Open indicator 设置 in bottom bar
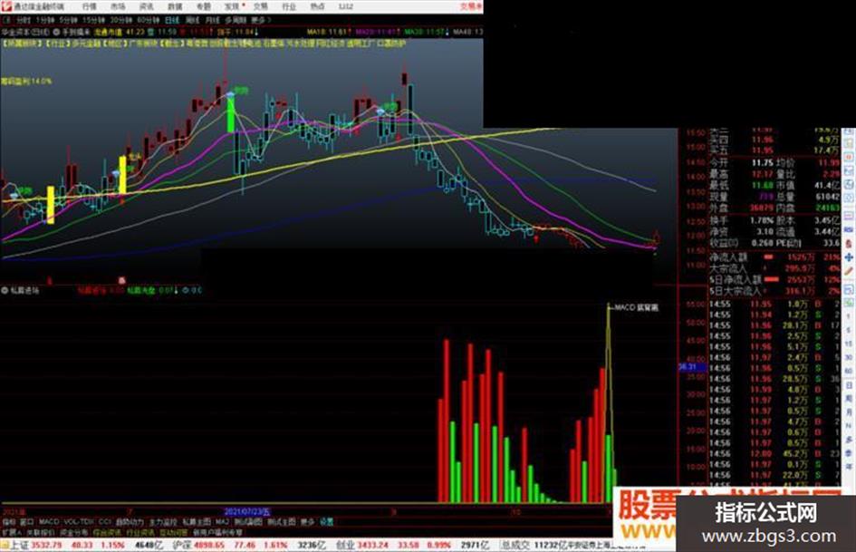Viewport: 856px width, 552px height. [x=326, y=522]
